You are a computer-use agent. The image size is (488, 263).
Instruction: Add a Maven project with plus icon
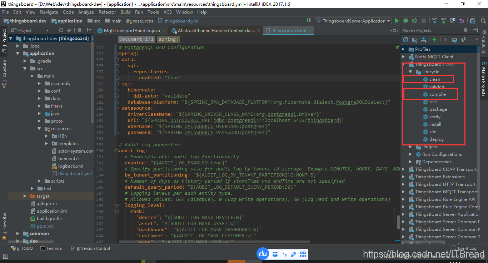pyautogui.click(x=434, y=40)
